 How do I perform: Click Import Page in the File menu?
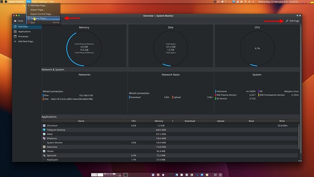coord(37,10)
